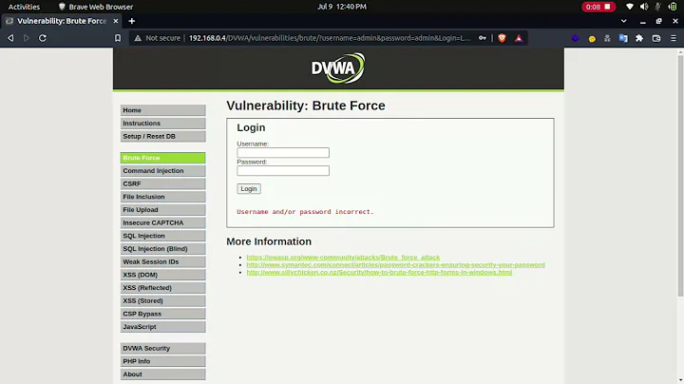
Task: Click the battery status indicator
Action: [673, 7]
